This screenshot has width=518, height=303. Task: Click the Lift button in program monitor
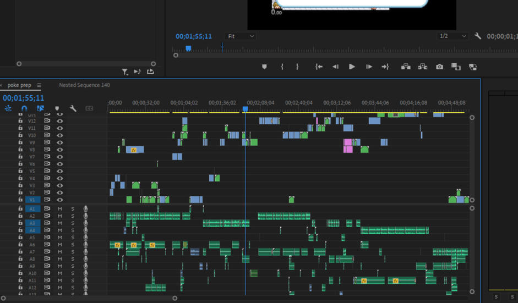tap(406, 67)
